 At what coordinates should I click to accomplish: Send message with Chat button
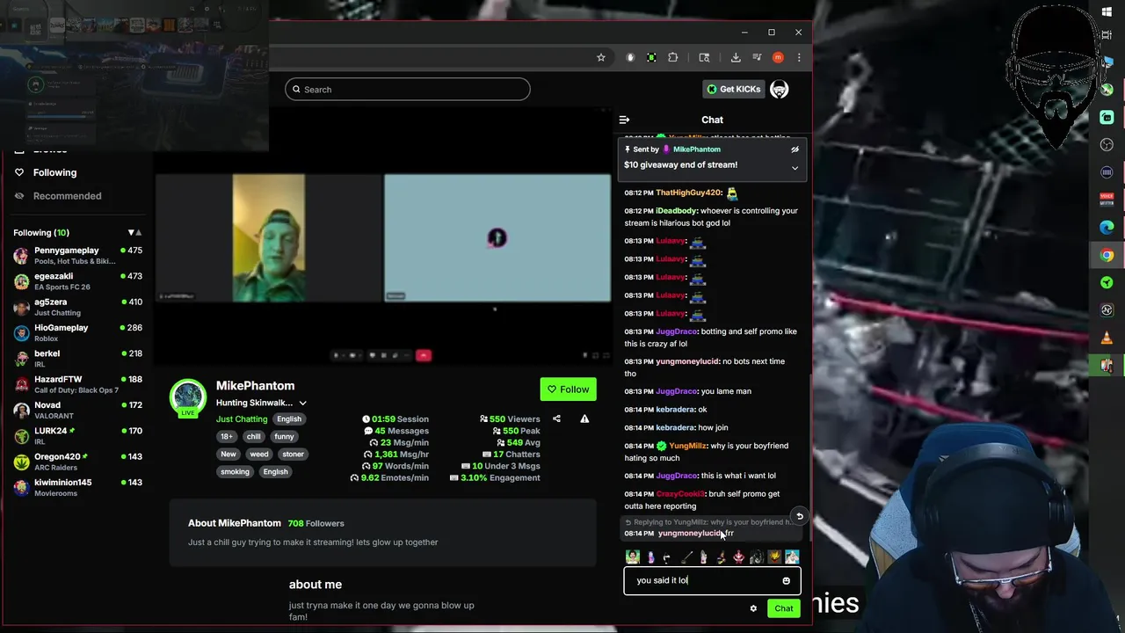pyautogui.click(x=783, y=608)
